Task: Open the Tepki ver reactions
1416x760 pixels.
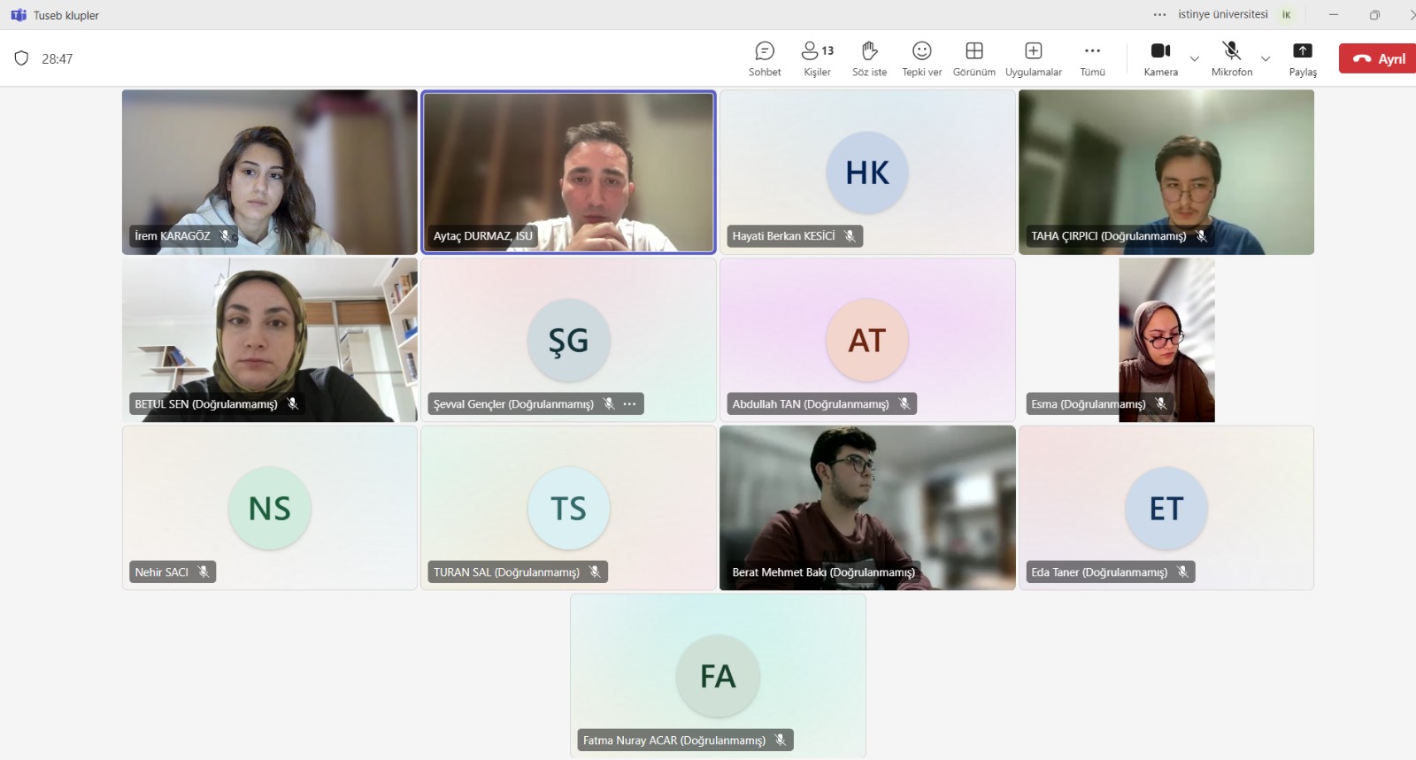Action: (921, 58)
